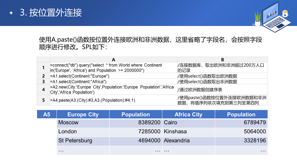Select column header B in the SPL grid

[x=222, y=59]
